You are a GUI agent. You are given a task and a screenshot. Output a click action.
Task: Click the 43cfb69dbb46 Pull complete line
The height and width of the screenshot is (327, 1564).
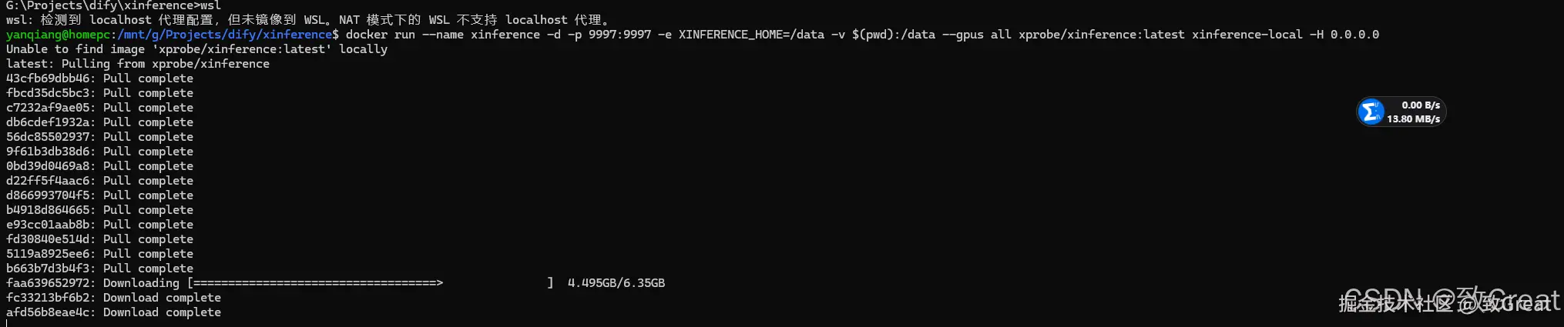point(100,78)
